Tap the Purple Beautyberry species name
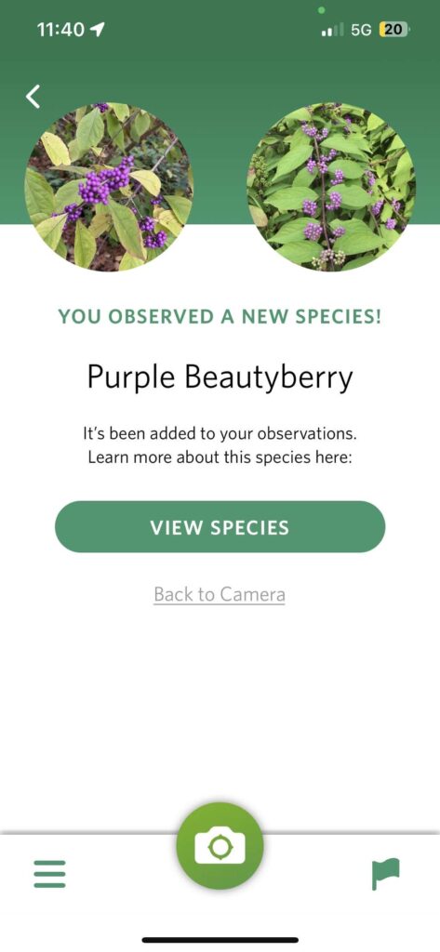The image size is (440, 952). click(x=220, y=377)
